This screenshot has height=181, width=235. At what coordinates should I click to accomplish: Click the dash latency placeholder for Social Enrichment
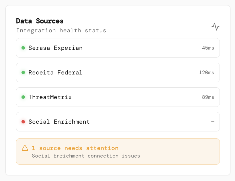(213, 122)
